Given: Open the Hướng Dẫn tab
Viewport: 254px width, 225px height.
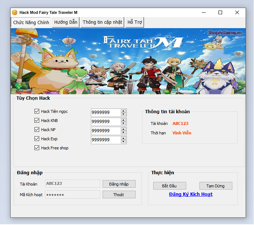Looking at the screenshot, I should (x=66, y=22).
